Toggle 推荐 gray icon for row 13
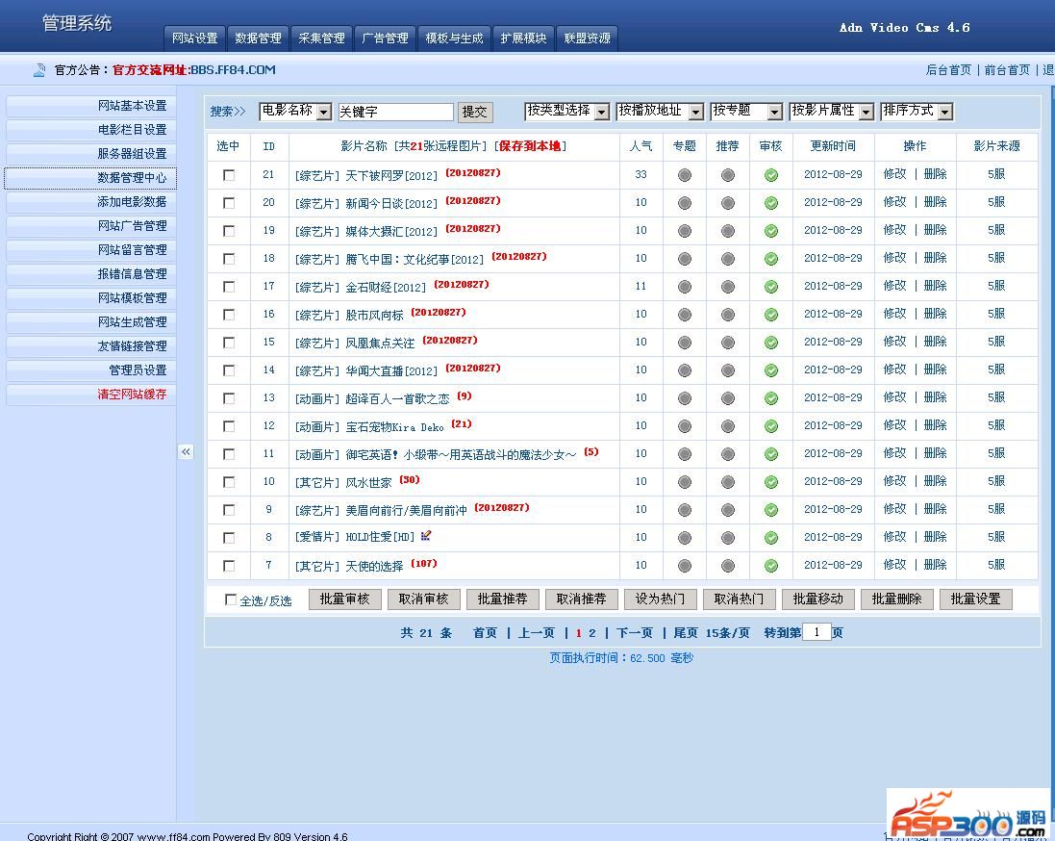The image size is (1055, 841). pos(727,398)
